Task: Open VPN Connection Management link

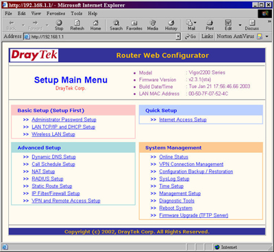Action: (x=191, y=164)
